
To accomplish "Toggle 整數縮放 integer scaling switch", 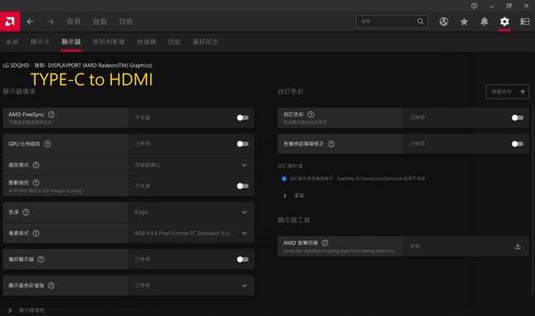I will click(242, 186).
